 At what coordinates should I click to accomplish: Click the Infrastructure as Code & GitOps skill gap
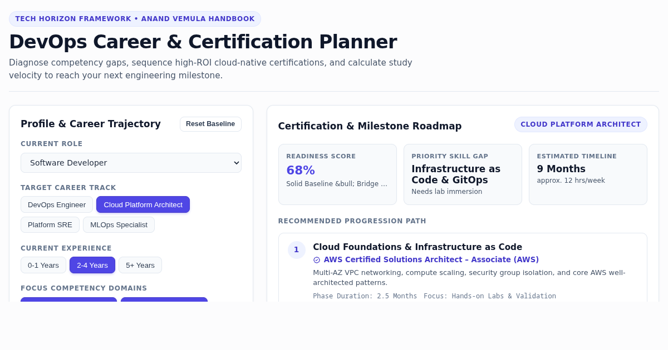tap(456, 174)
